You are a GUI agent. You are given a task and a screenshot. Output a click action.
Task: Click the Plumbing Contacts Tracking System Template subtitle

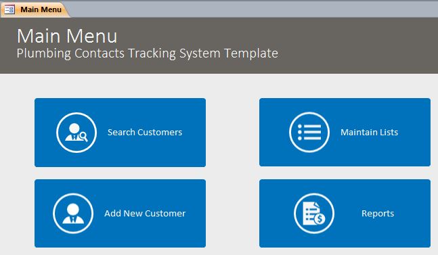(x=147, y=53)
